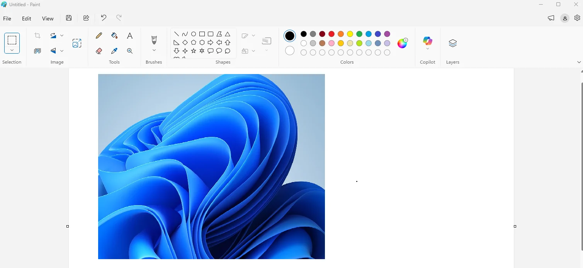Collapse the ribbon using the chevron

pos(579,62)
